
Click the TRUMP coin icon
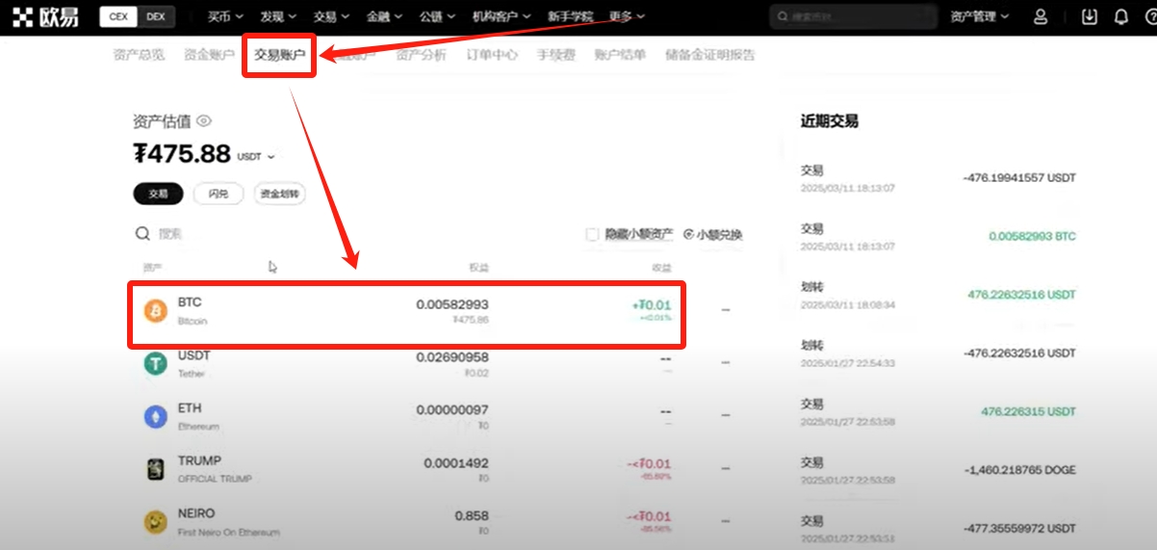tap(155, 469)
